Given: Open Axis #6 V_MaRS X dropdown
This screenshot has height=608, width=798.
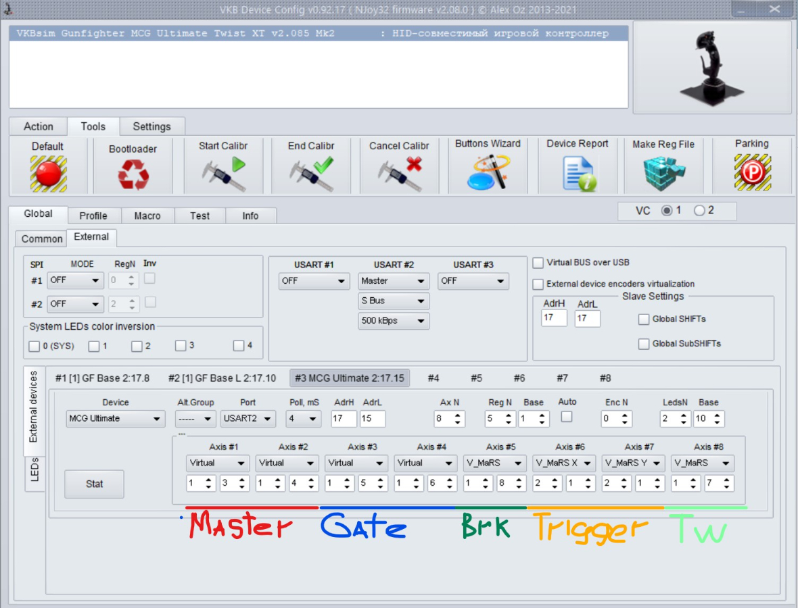Looking at the screenshot, I should [x=563, y=463].
